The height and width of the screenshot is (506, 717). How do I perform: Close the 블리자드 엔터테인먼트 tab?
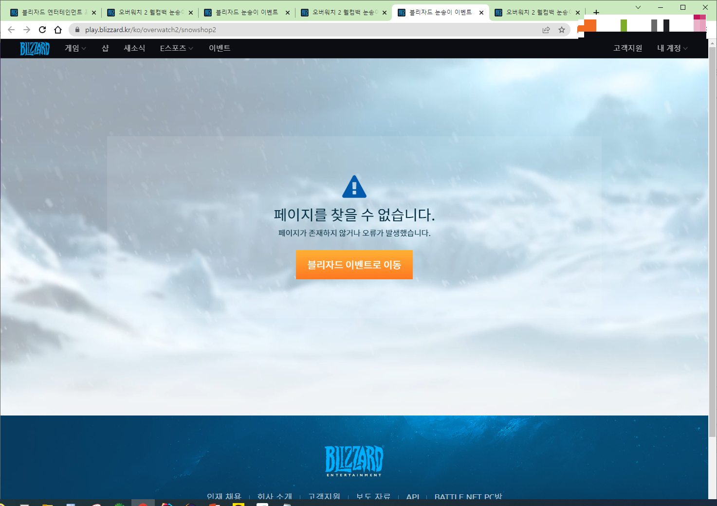click(94, 13)
